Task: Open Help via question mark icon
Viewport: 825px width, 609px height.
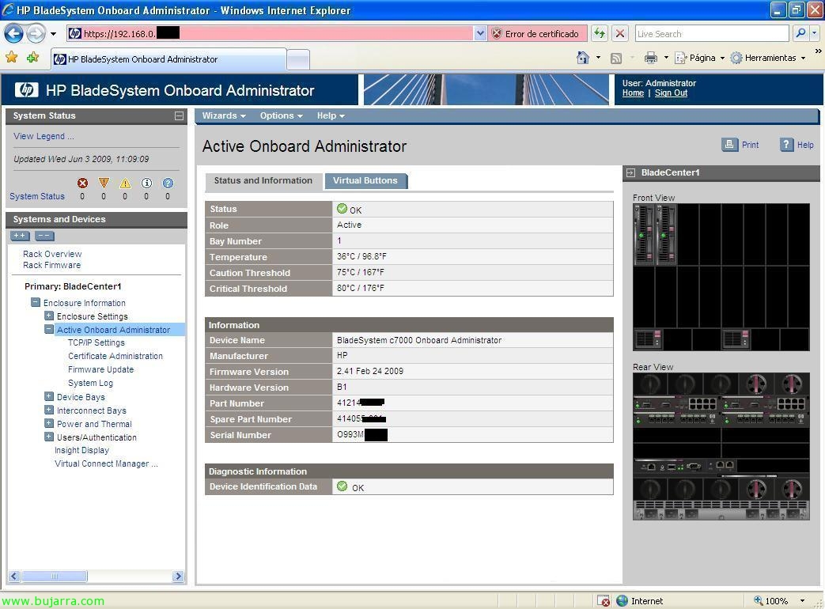Action: [786, 145]
